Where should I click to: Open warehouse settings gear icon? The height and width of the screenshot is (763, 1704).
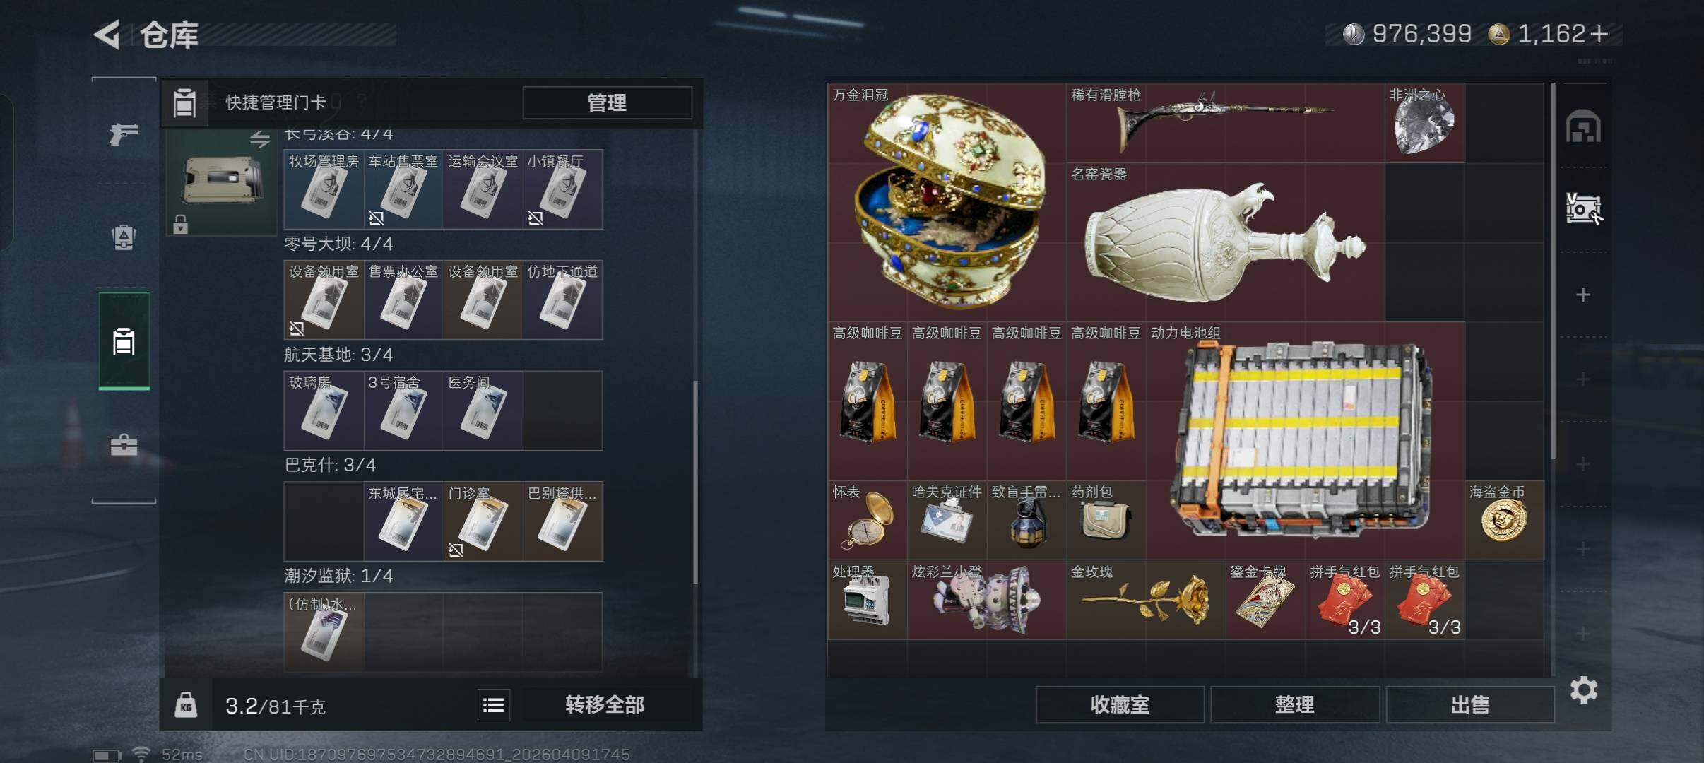click(x=1584, y=690)
